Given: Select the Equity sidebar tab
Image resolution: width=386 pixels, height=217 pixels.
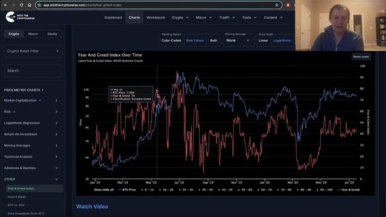Looking at the screenshot, I should click(x=52, y=34).
